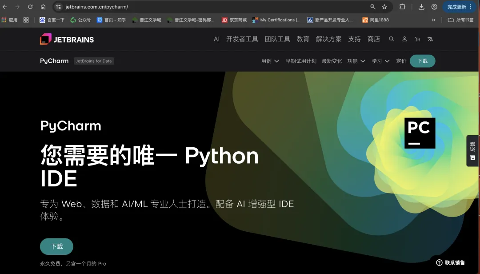This screenshot has height=274, width=480.
Task: Open the My Certifications bookmark
Action: coord(276,20)
